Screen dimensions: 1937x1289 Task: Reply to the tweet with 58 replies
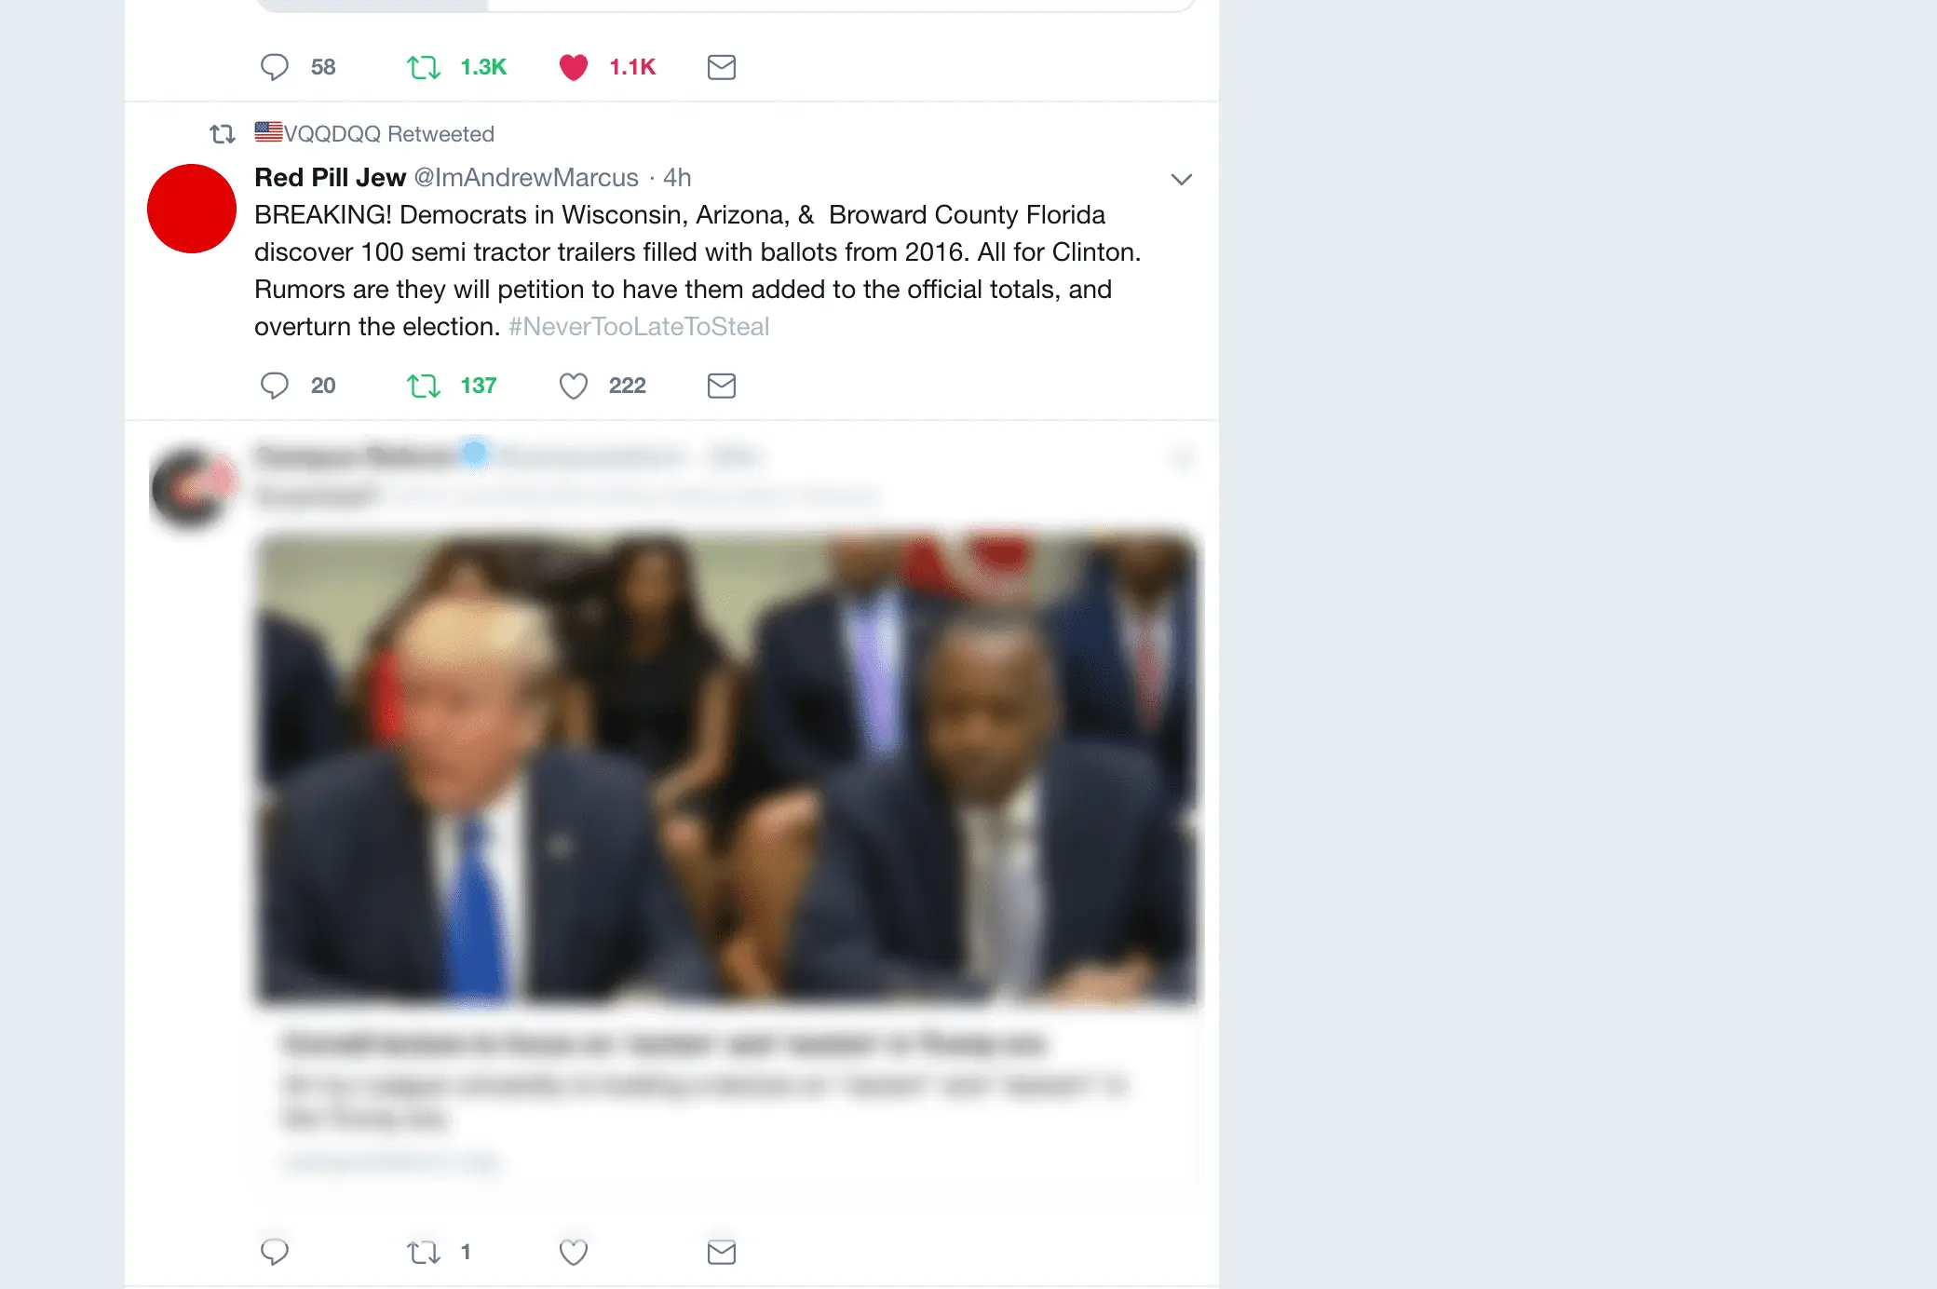coord(275,67)
